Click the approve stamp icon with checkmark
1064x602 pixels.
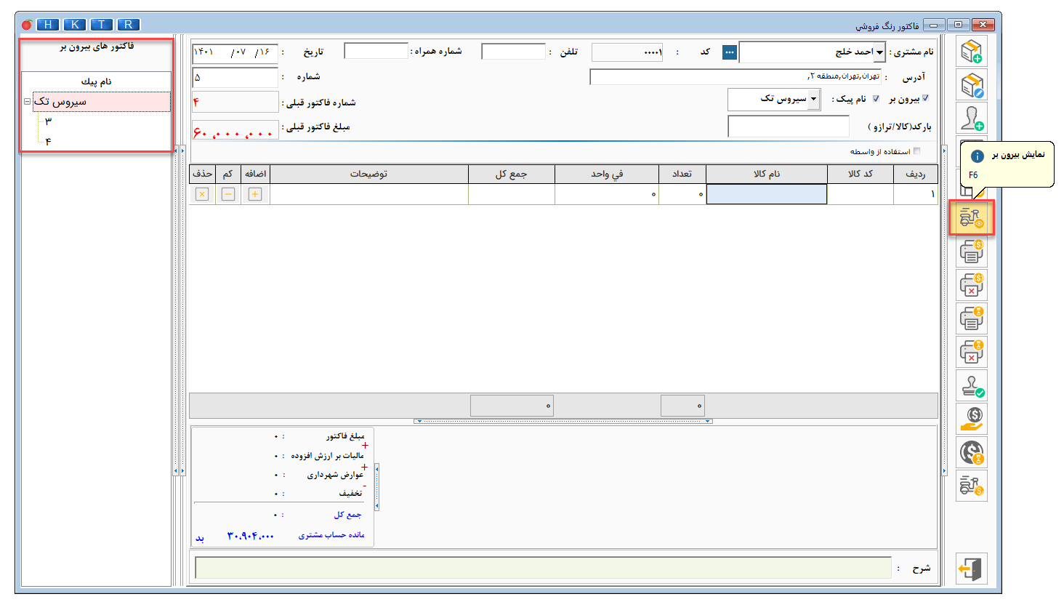[971, 385]
